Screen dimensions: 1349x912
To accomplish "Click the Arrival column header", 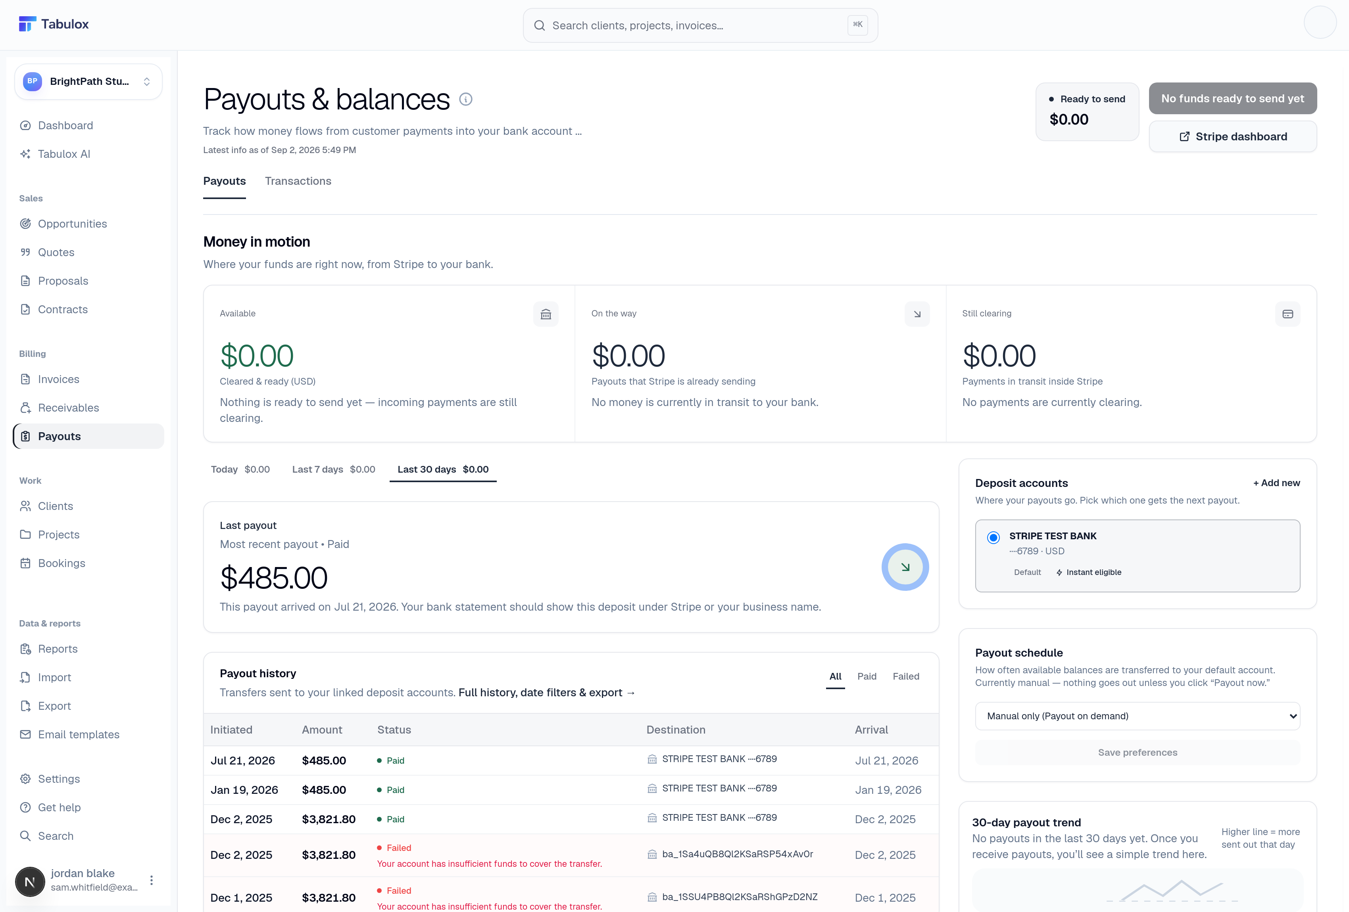I will coord(871,730).
